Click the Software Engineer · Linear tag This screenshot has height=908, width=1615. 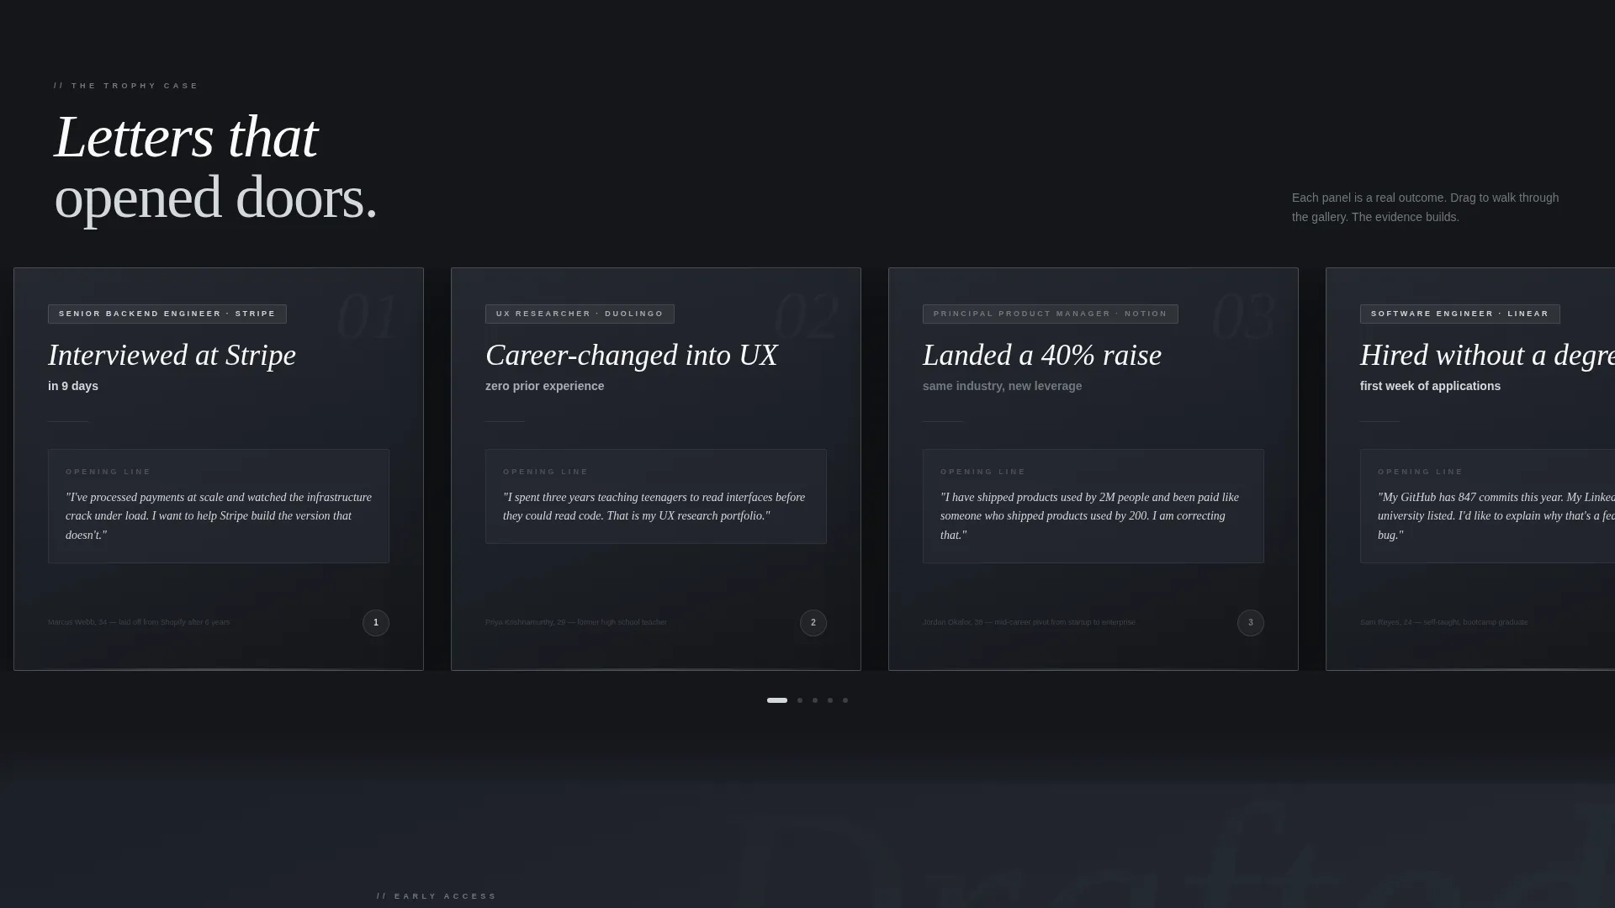(x=1460, y=314)
